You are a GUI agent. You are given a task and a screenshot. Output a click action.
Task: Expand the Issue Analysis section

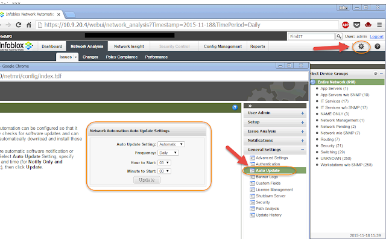[302, 132]
